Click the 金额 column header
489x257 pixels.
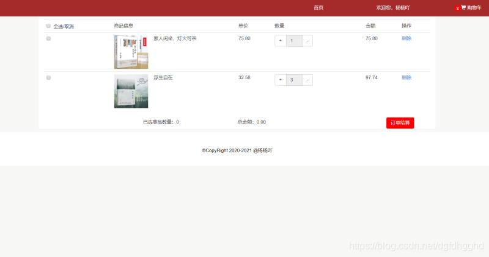click(370, 26)
